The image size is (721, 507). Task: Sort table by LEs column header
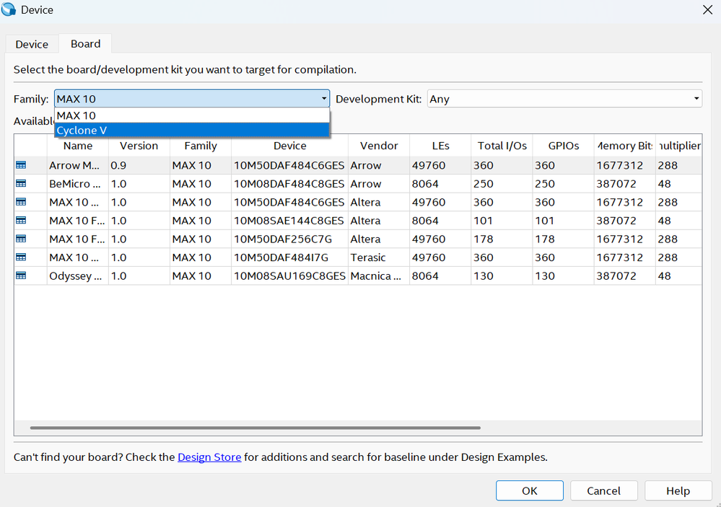[x=440, y=146]
